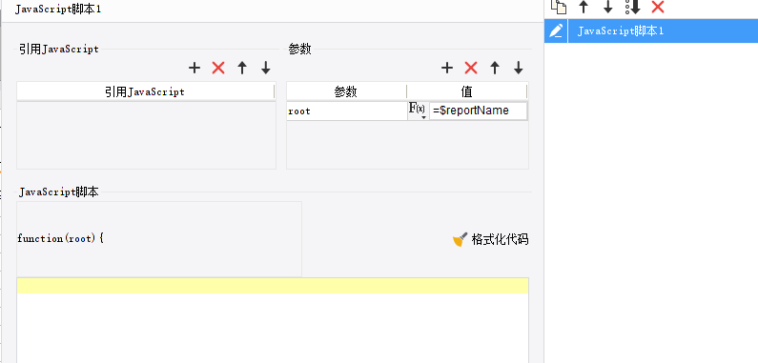Click into the JavaScript code editor

[x=273, y=320]
